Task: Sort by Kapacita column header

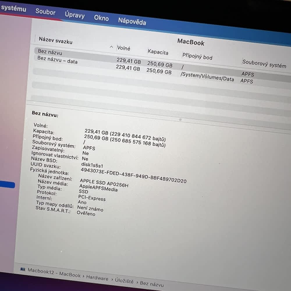Action: tap(158, 52)
